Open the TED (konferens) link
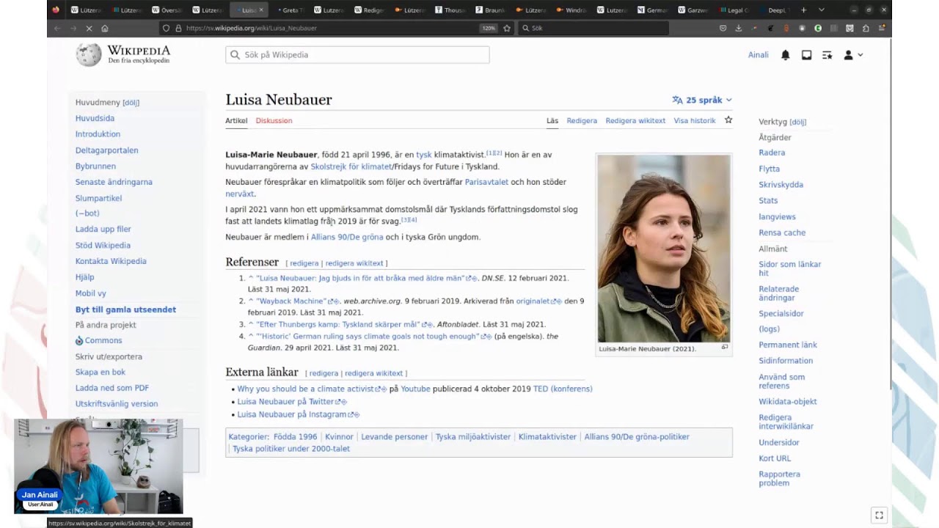Image resolution: width=939 pixels, height=528 pixels. coord(563,389)
